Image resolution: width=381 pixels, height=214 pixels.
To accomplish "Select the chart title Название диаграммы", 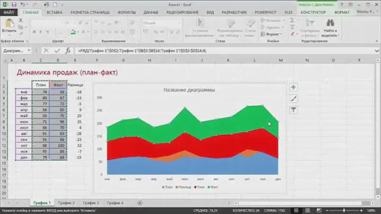I will point(189,90).
